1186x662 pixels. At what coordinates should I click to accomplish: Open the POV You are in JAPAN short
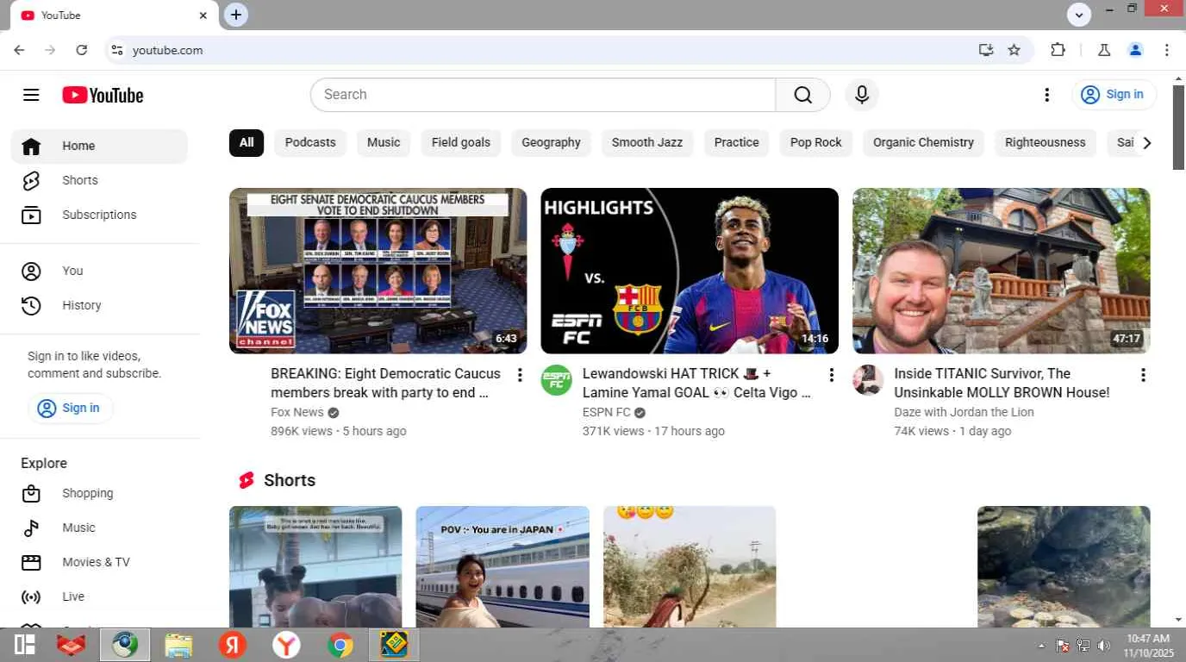tap(502, 566)
